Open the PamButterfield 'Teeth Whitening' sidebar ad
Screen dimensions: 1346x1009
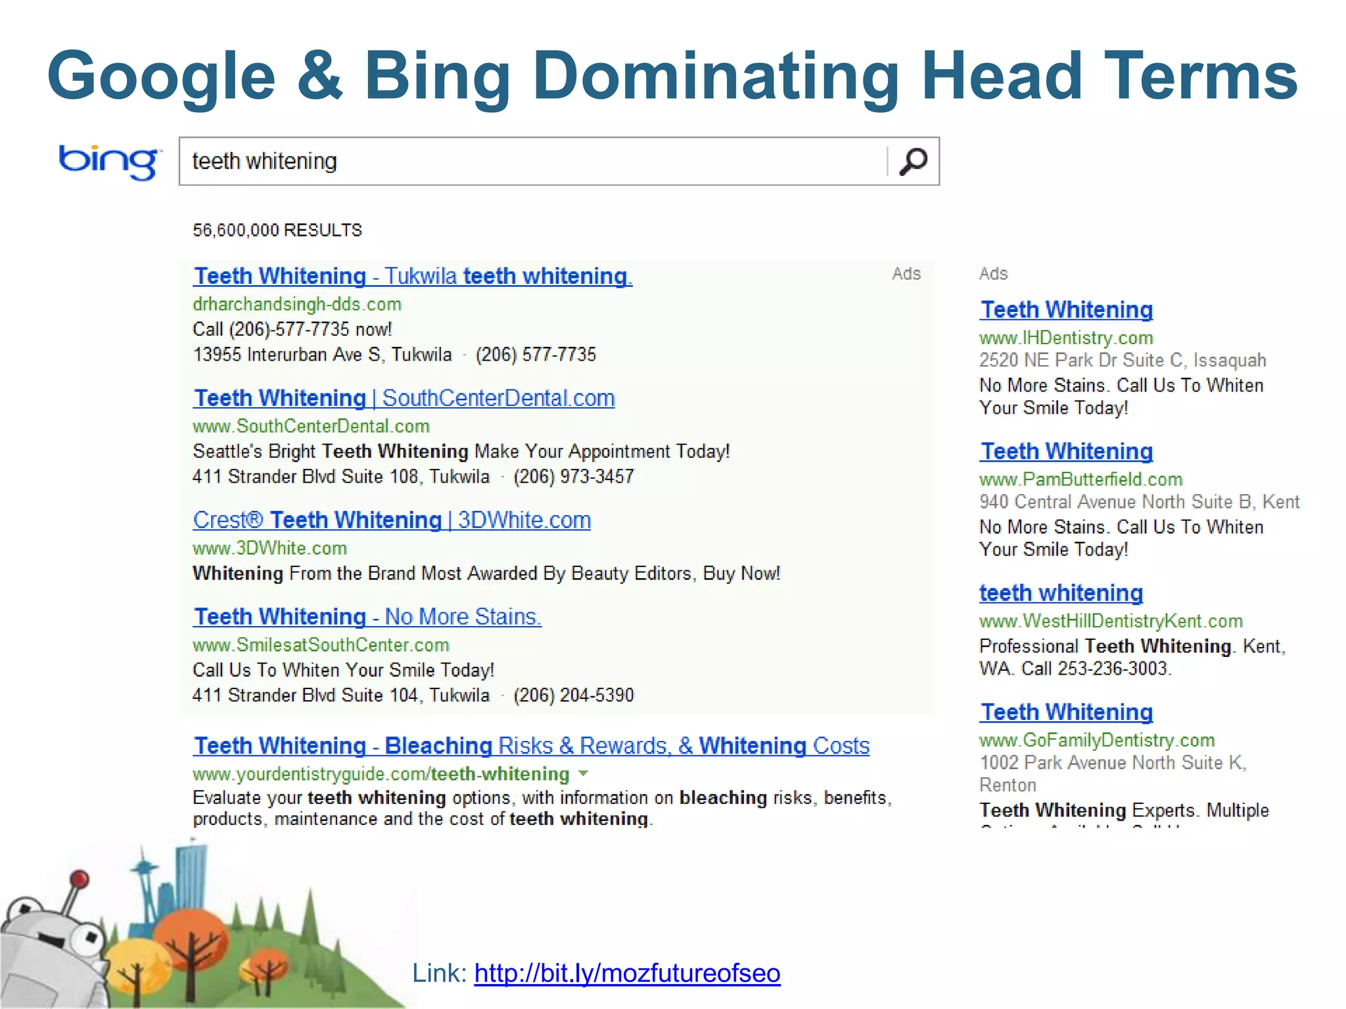(1066, 451)
